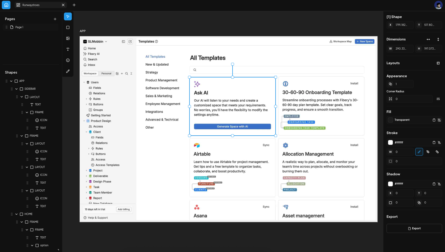This screenshot has height=252, width=445.
Task: Select the pencil draw tool
Action: pyautogui.click(x=68, y=71)
